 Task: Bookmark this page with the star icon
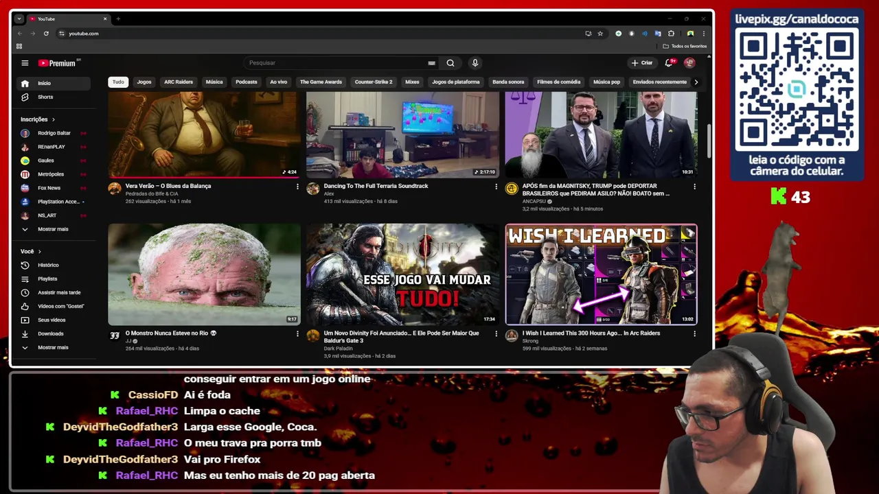click(x=600, y=34)
